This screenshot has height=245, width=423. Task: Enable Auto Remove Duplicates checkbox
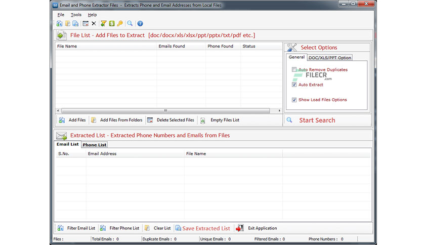point(294,70)
